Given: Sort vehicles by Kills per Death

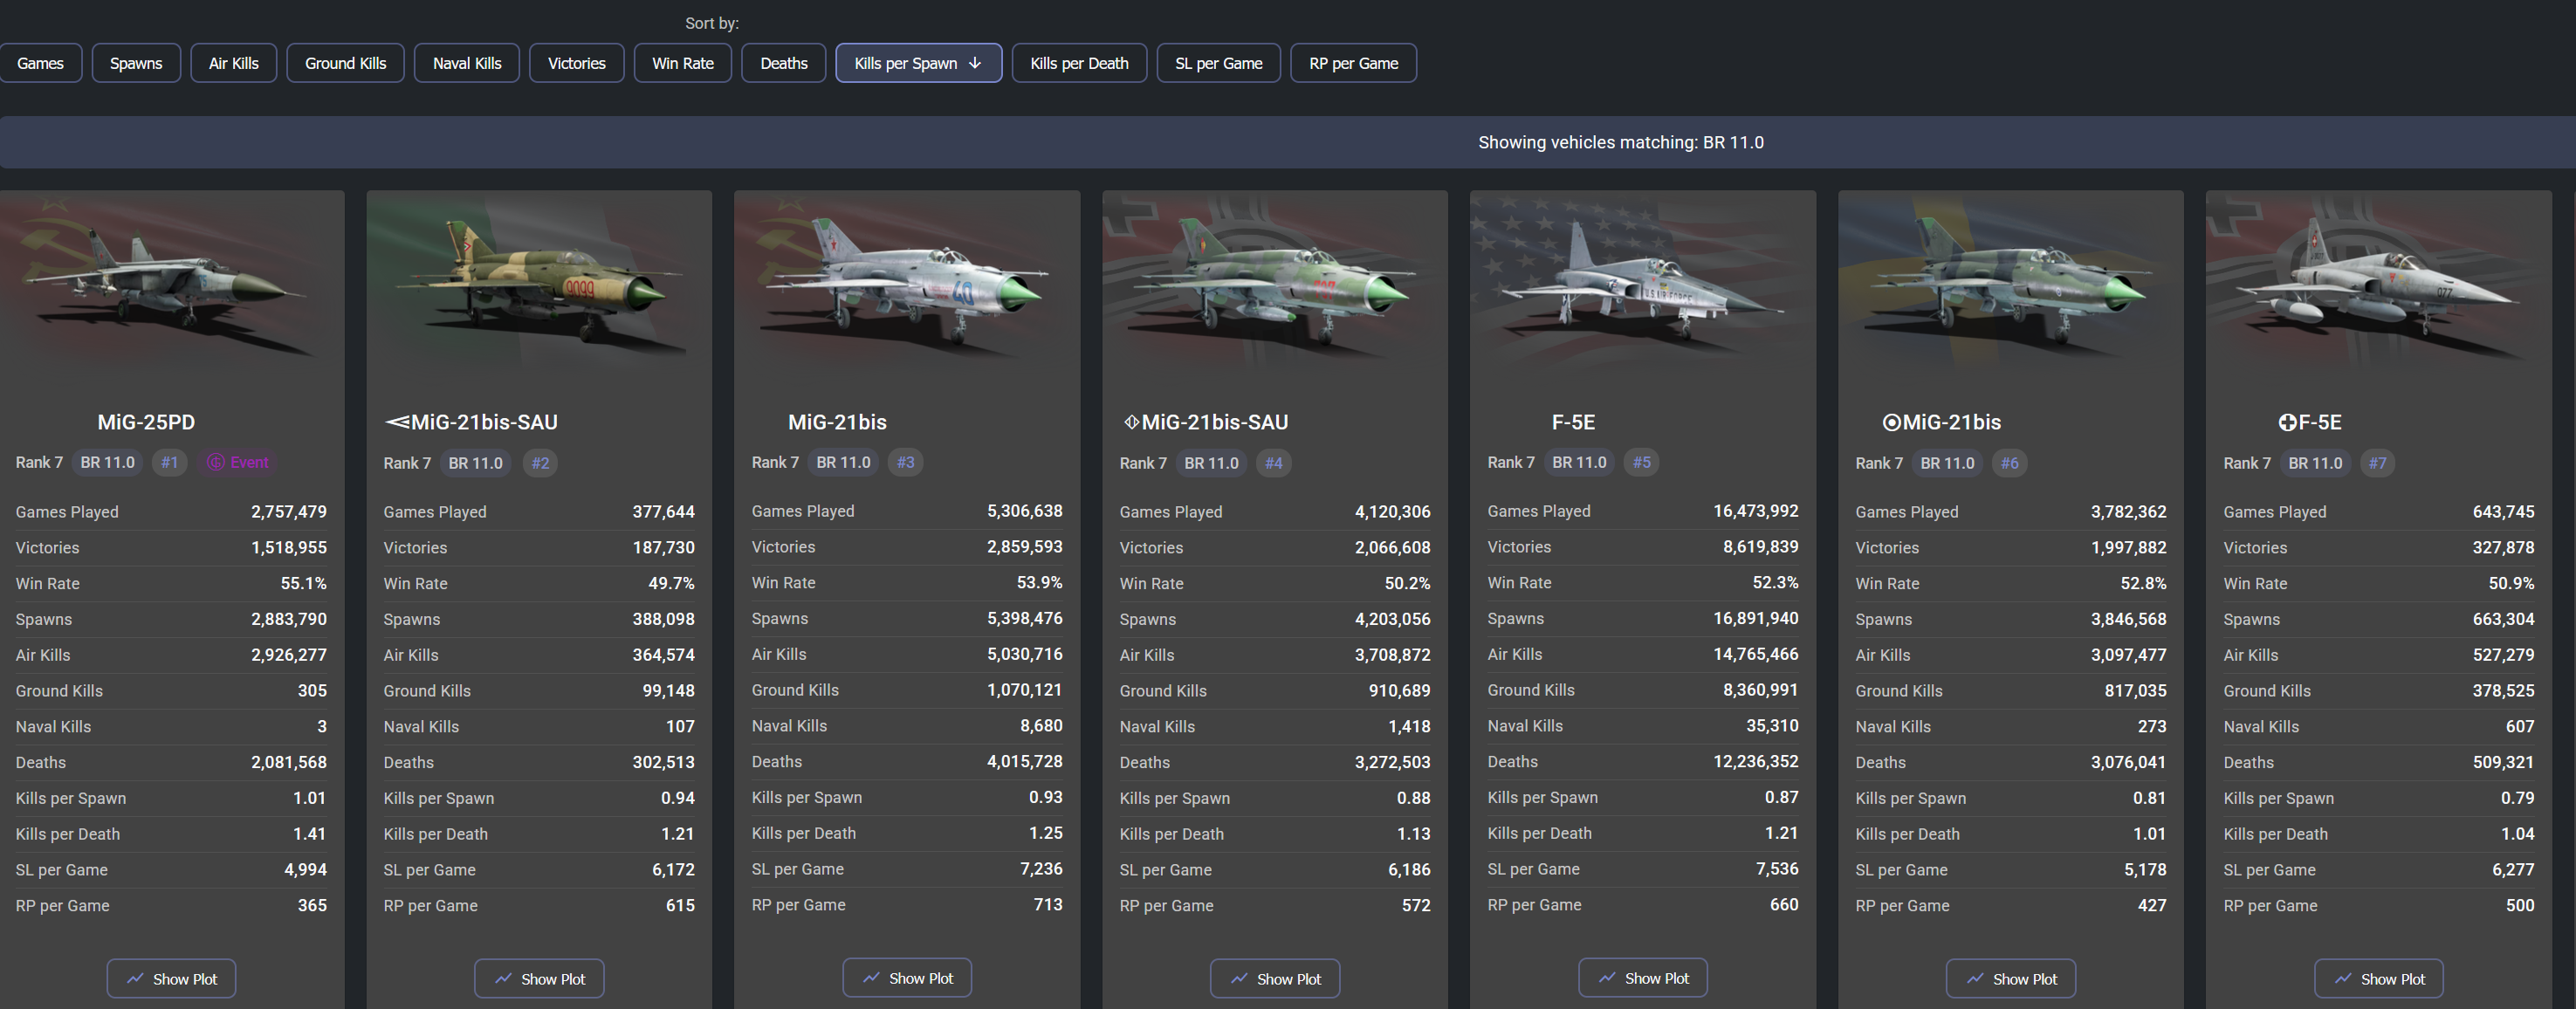Looking at the screenshot, I should (x=1079, y=63).
